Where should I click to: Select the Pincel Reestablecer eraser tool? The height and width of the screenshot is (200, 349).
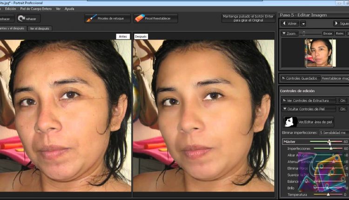[156, 18]
